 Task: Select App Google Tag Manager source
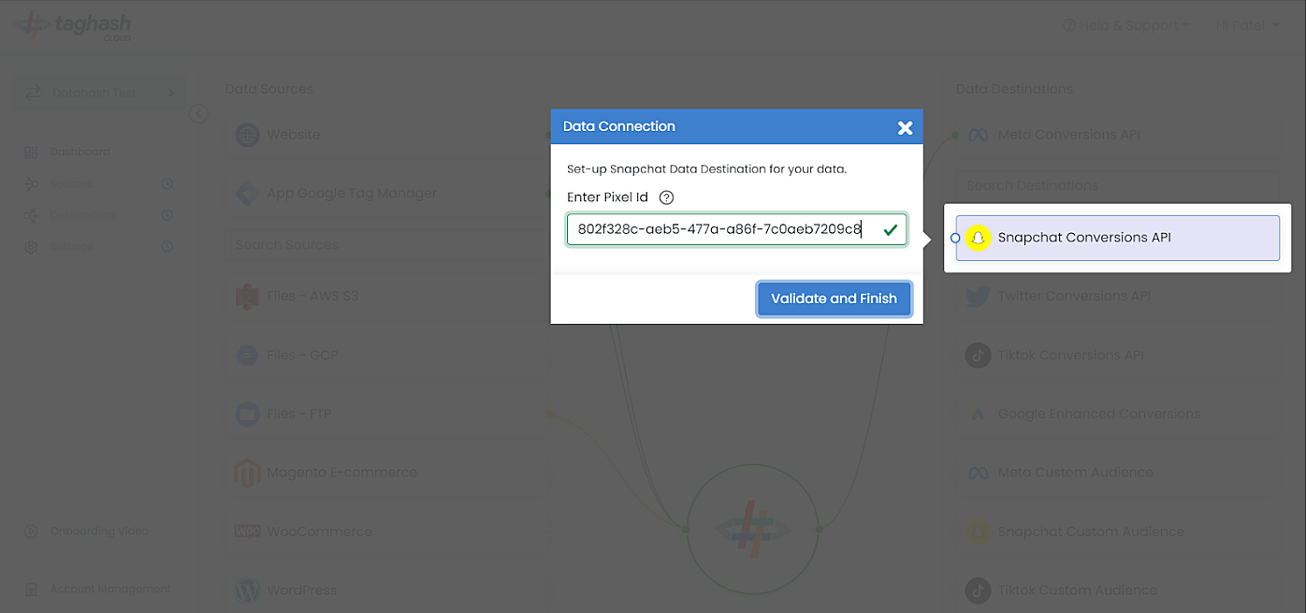pyautogui.click(x=386, y=194)
